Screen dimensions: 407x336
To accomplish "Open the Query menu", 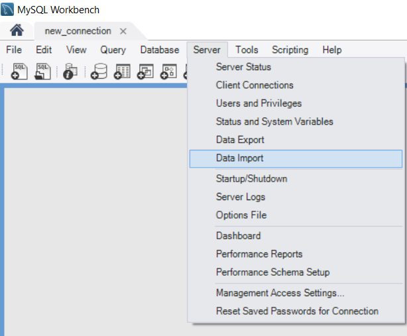I will 113,50.
